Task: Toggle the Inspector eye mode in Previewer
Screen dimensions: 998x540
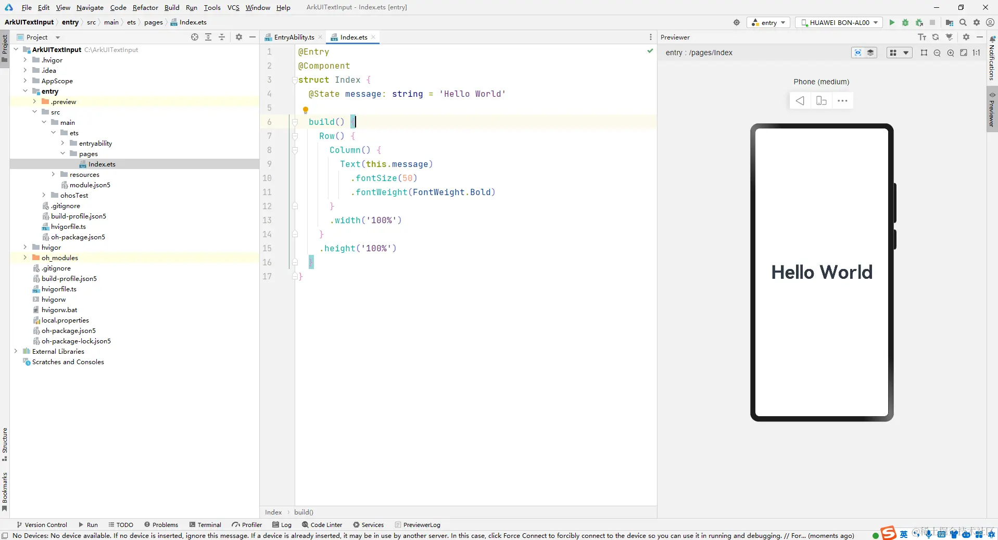Action: coord(857,53)
